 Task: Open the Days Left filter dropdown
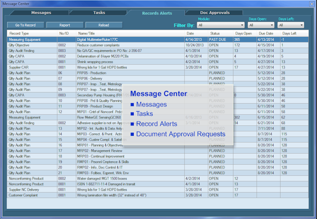[x=291, y=25]
